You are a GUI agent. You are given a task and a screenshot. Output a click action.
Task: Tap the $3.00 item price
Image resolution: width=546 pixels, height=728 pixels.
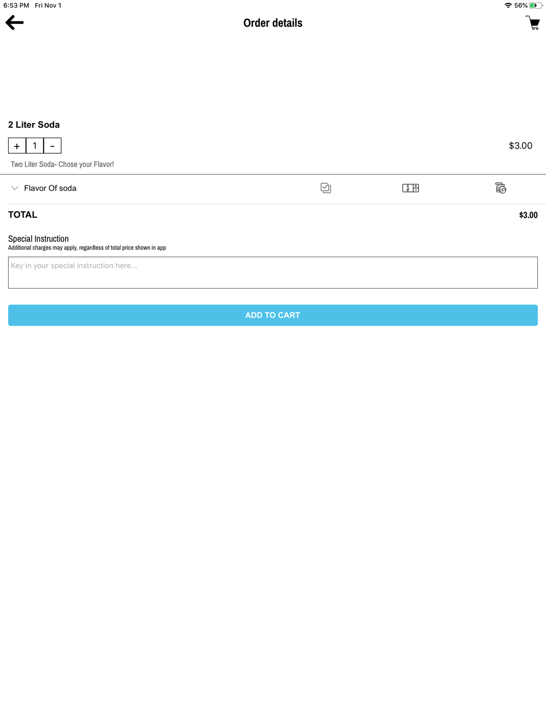[x=520, y=146]
